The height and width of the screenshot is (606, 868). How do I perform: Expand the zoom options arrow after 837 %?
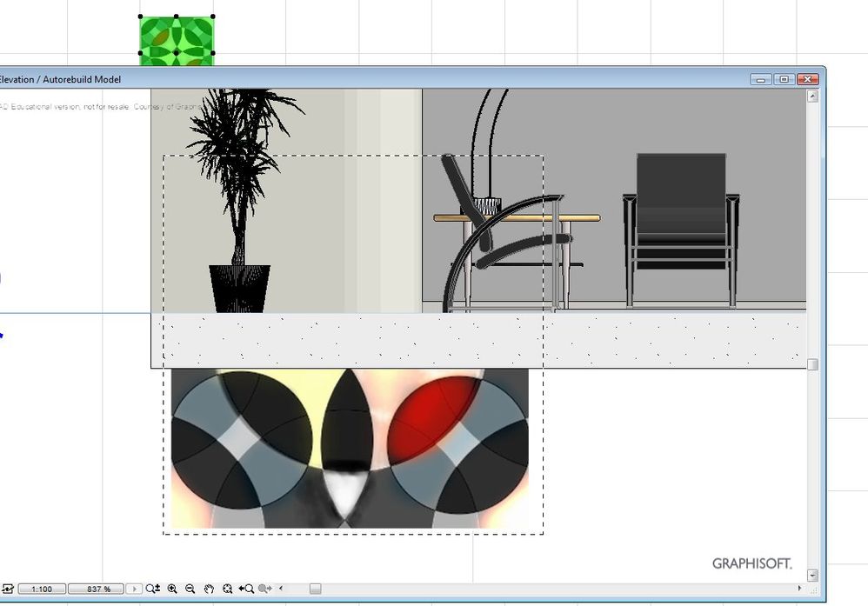point(134,589)
